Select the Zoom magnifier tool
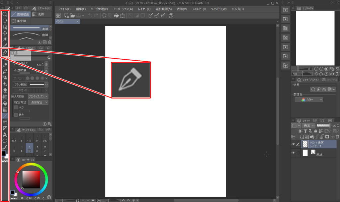Image resolution: width=340 pixels, height=202 pixels. [5, 14]
